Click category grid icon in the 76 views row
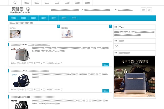 [x=28, y=63]
